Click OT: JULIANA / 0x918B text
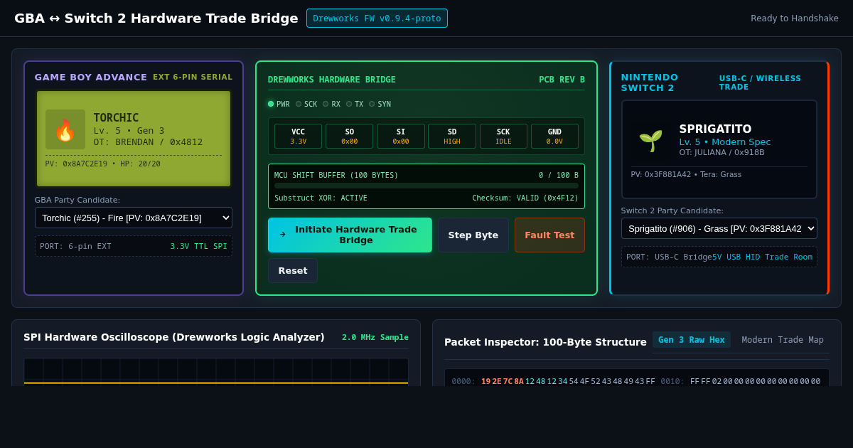 coord(721,152)
